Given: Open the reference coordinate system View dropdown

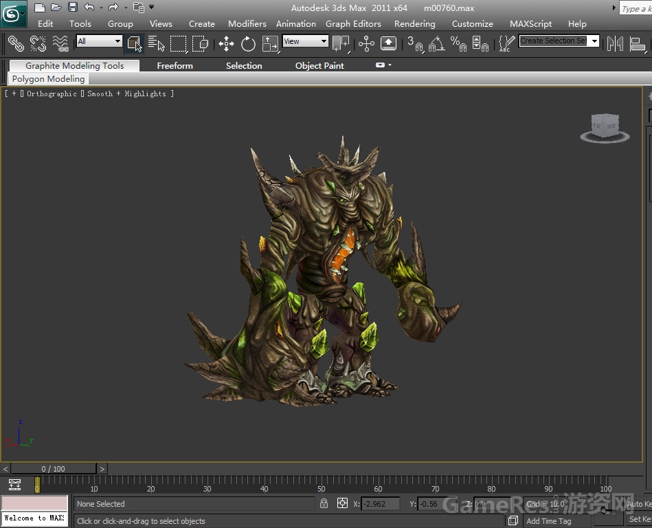Looking at the screenshot, I should 305,41.
